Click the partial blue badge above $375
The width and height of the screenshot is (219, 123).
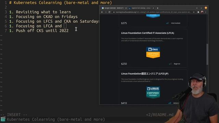coord(153,16)
